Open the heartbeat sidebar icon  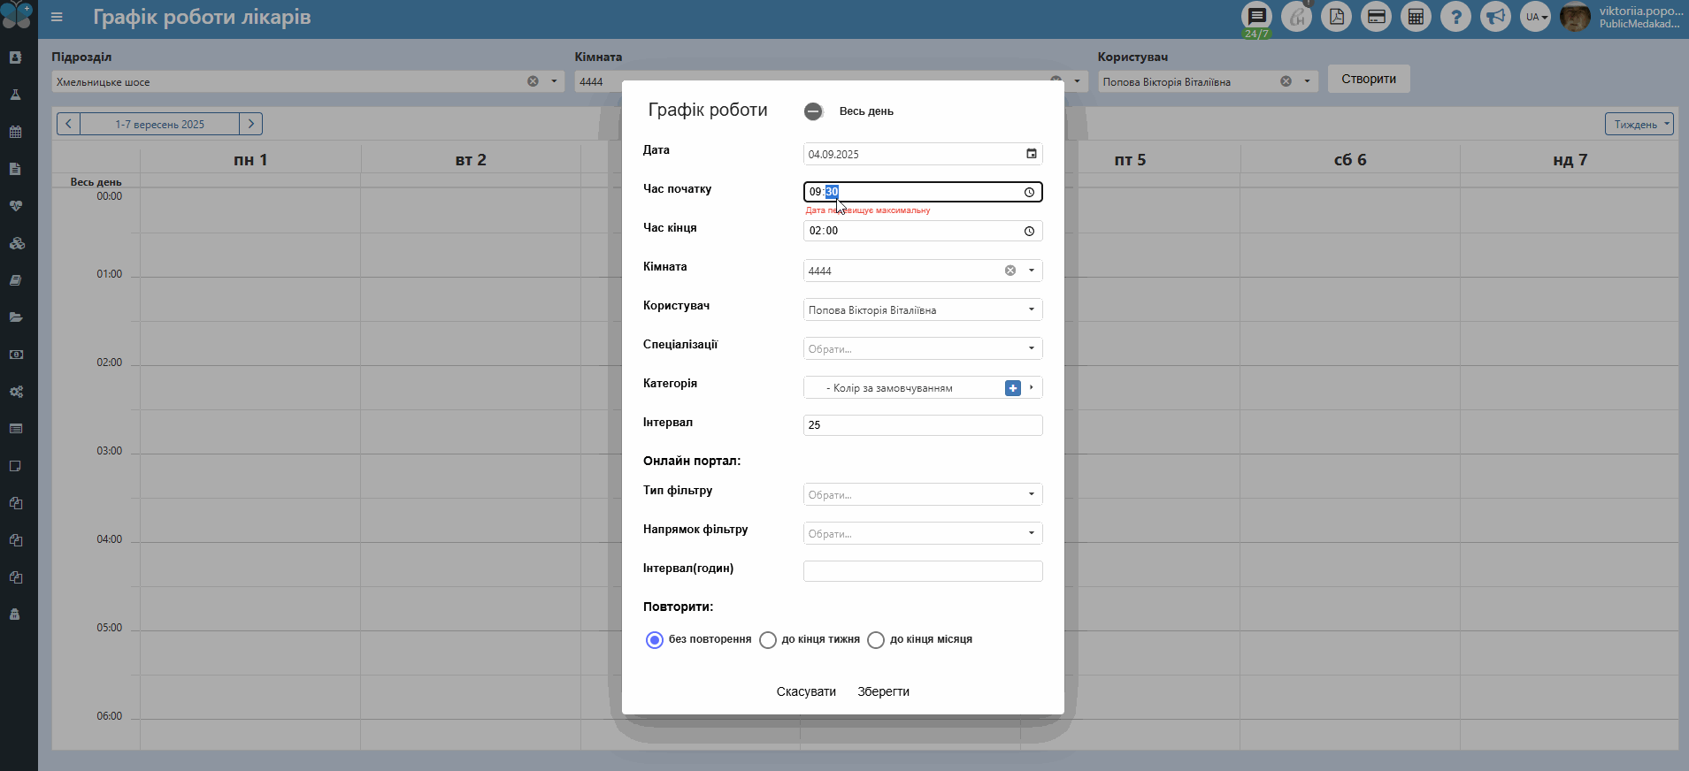[15, 206]
